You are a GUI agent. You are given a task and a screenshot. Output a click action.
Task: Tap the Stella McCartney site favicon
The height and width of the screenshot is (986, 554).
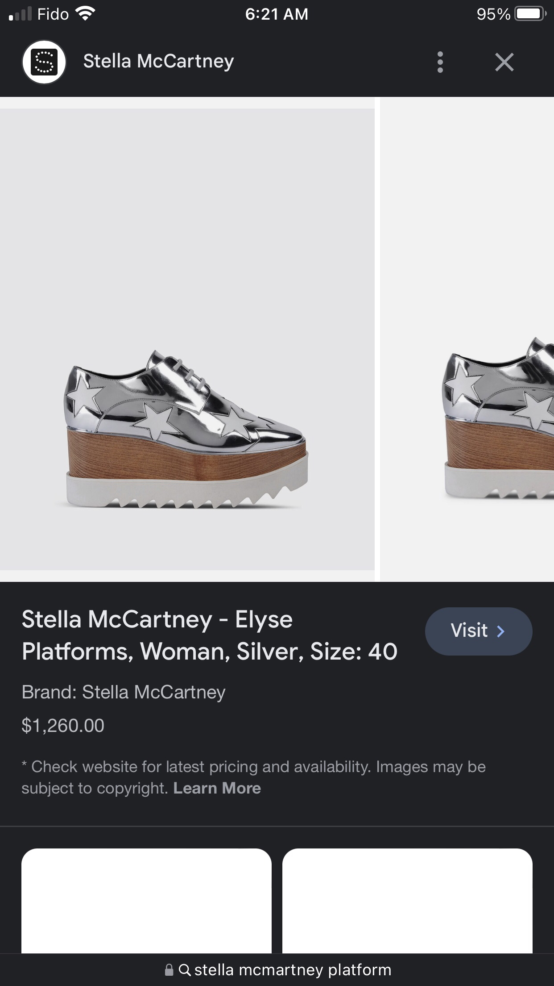(44, 62)
